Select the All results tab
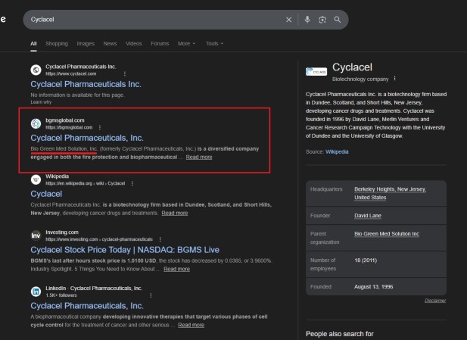Viewport: 467px width, 340px height. point(33,43)
